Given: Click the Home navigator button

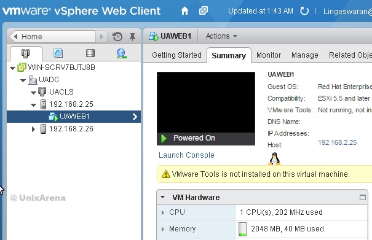Looking at the screenshot, I should pyautogui.click(x=52, y=36).
